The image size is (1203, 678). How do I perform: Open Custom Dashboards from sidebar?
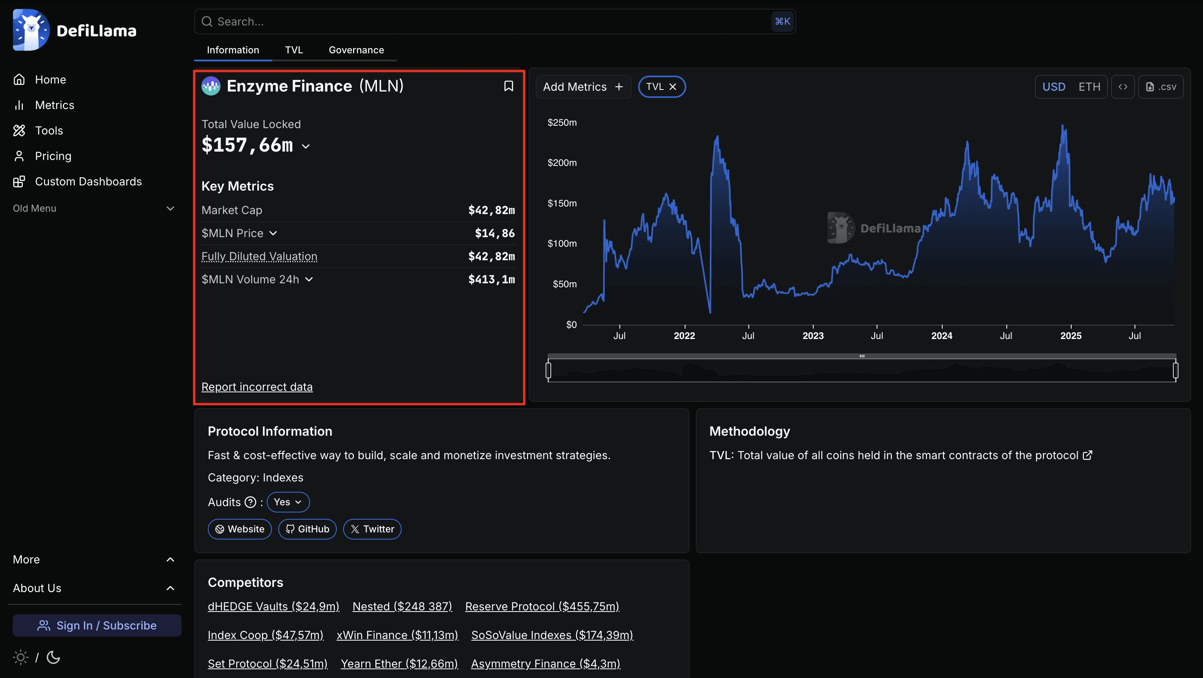(x=88, y=181)
